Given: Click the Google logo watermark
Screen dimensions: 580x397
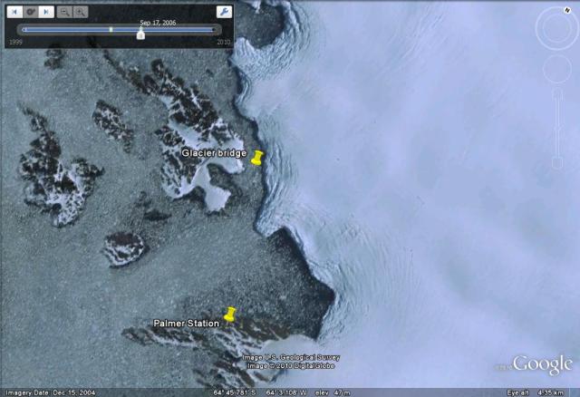Looking at the screenshot, I should pyautogui.click(x=542, y=364).
